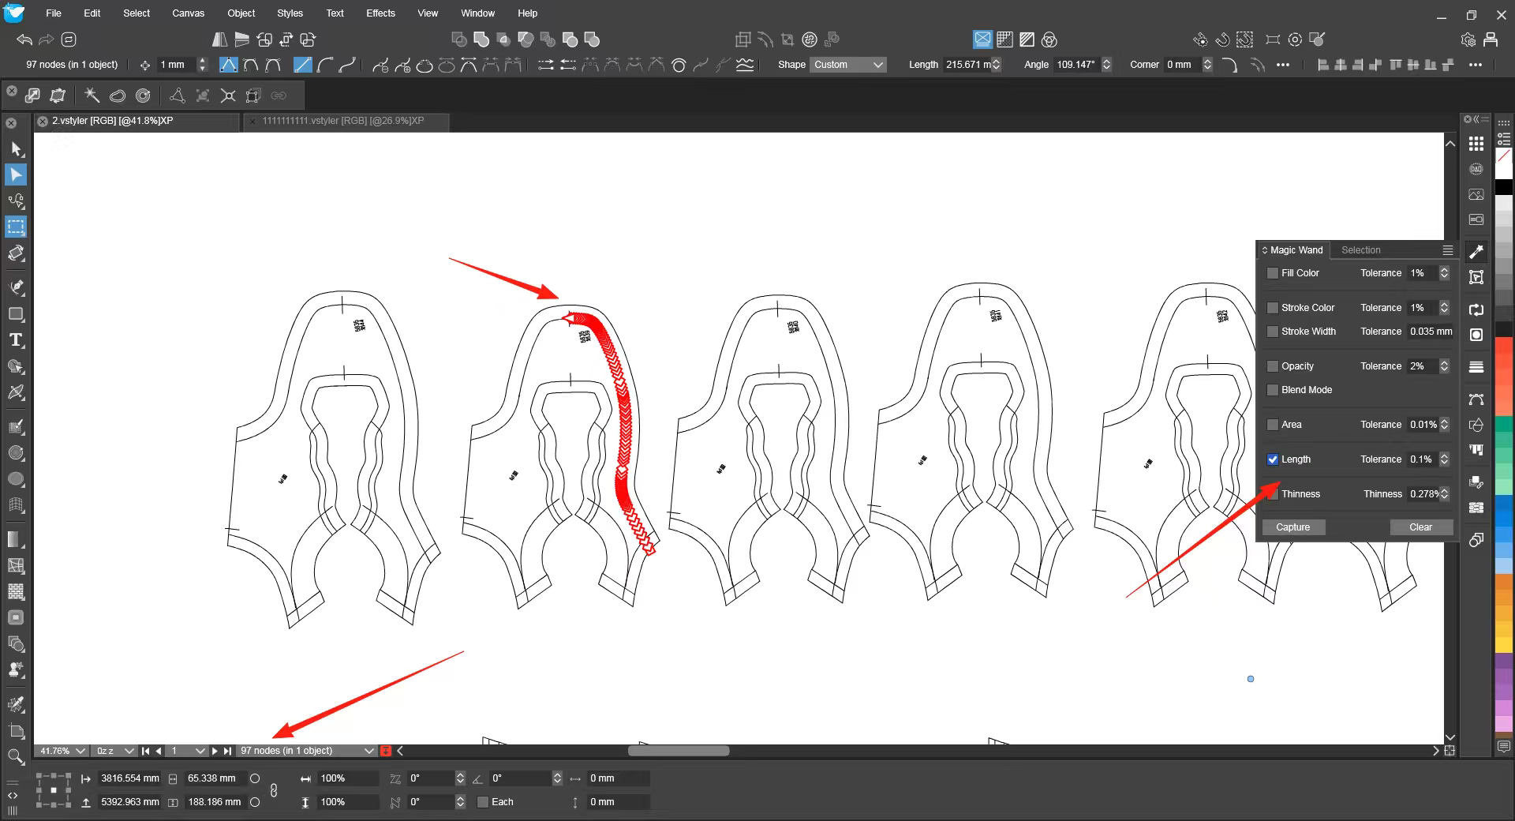The width and height of the screenshot is (1515, 821).
Task: Click the Angle input field
Action: click(1075, 65)
